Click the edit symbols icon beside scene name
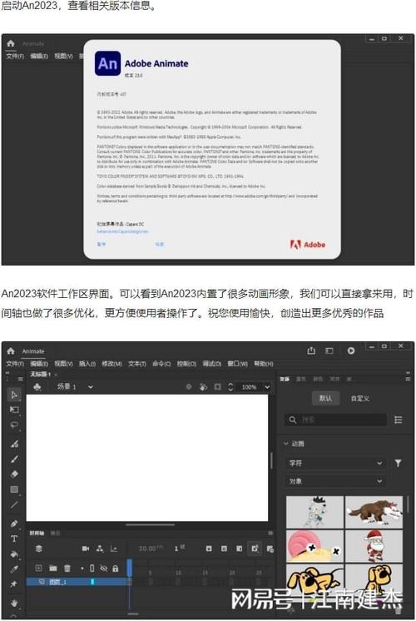416x621 pixels. click(37, 387)
